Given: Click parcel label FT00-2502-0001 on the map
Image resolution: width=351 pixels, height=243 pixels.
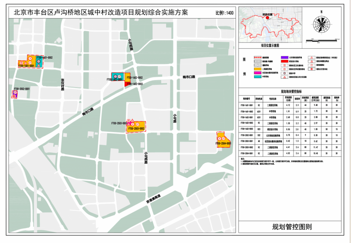Looking at the screenshot, I should 22,89.
